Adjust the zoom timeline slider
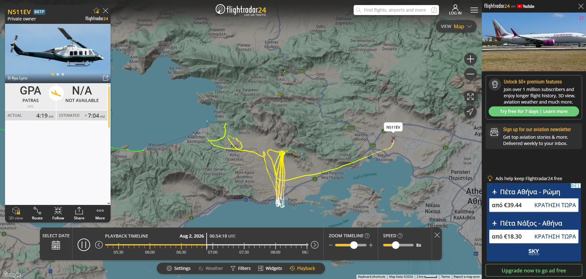The image size is (586, 279). click(x=354, y=245)
